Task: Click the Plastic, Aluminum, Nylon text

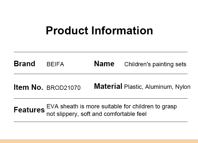Action: pyautogui.click(x=157, y=87)
